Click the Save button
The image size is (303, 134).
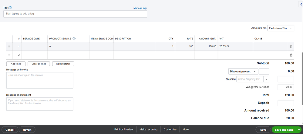[263, 130]
